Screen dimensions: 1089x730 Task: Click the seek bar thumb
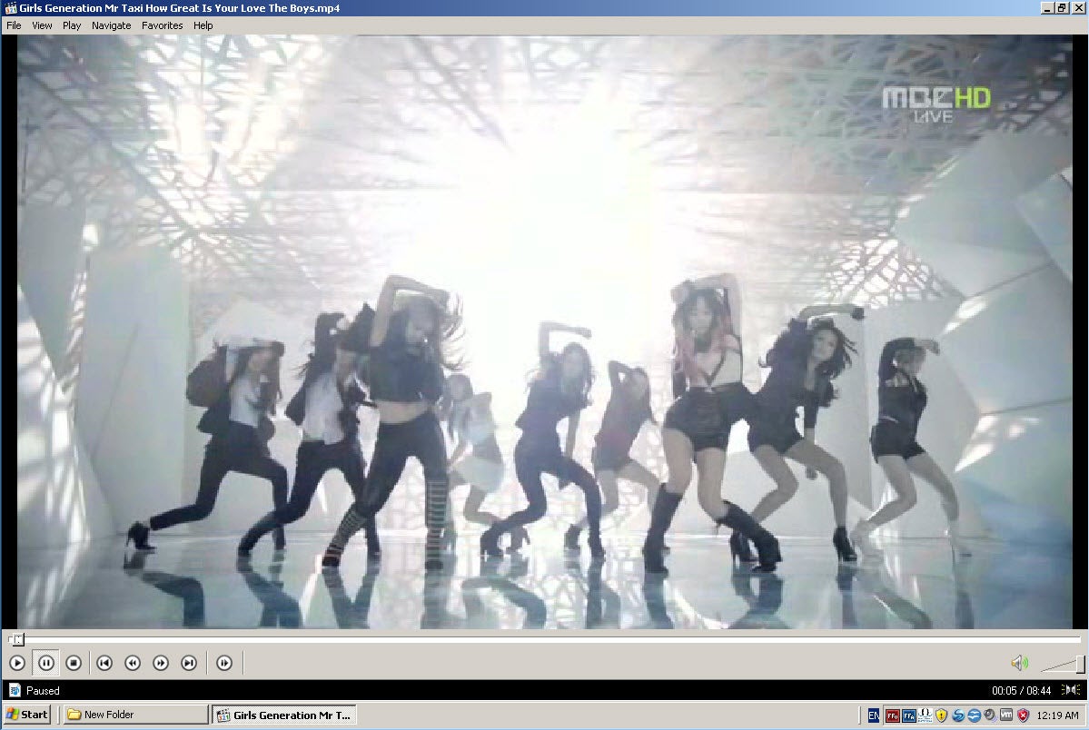(17, 639)
